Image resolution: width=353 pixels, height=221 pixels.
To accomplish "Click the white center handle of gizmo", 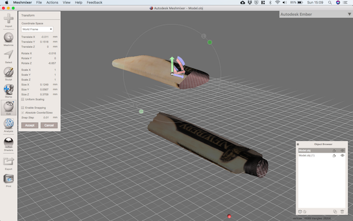I will tap(172, 74).
